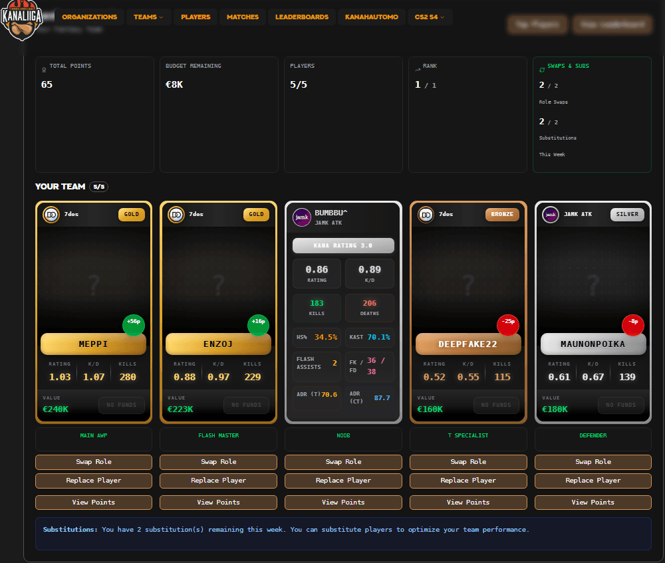Click Bumbbu's 183 kills stat
The image size is (665, 563).
317,308
